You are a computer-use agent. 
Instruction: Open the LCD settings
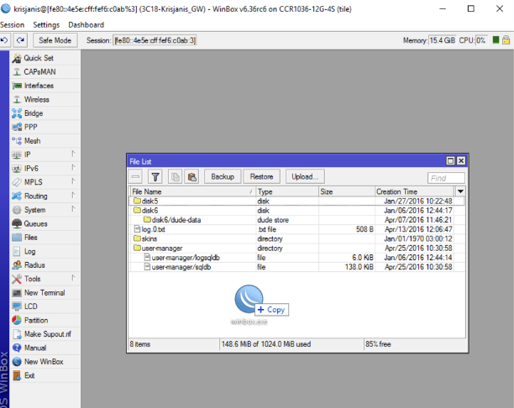(x=45, y=306)
